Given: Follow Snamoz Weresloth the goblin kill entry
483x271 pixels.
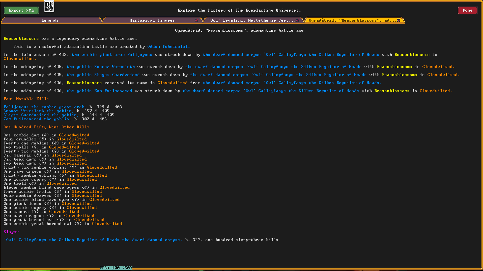Looking at the screenshot, I should click(39, 111).
